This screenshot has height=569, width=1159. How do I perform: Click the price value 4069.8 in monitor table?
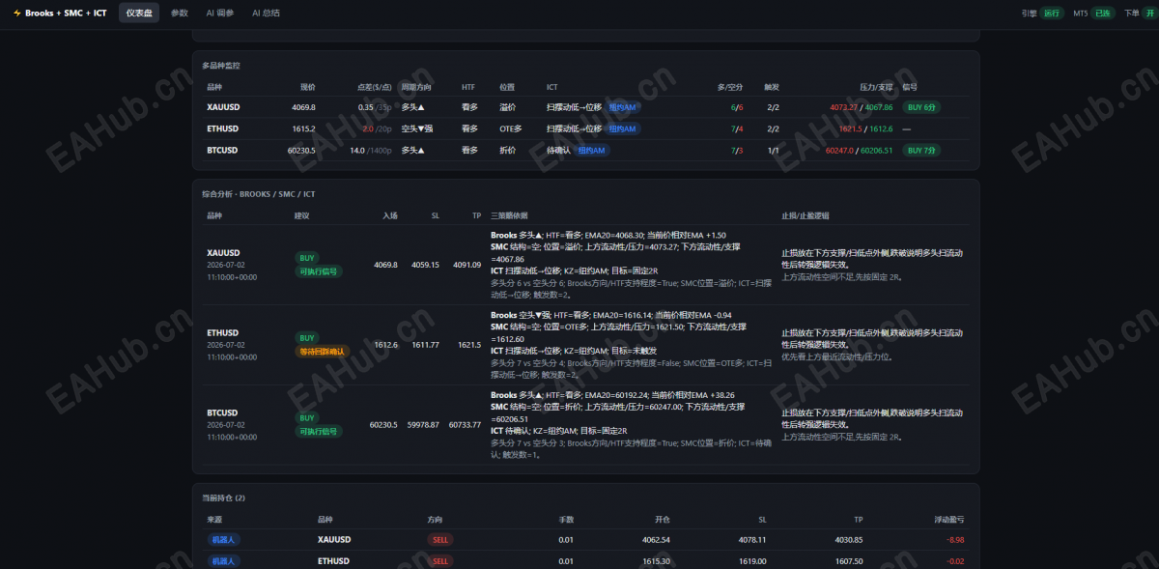(x=303, y=107)
